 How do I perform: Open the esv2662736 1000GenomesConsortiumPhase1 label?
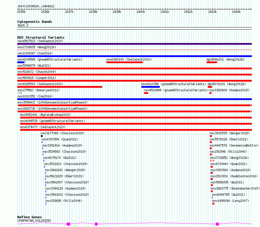coord(53,109)
